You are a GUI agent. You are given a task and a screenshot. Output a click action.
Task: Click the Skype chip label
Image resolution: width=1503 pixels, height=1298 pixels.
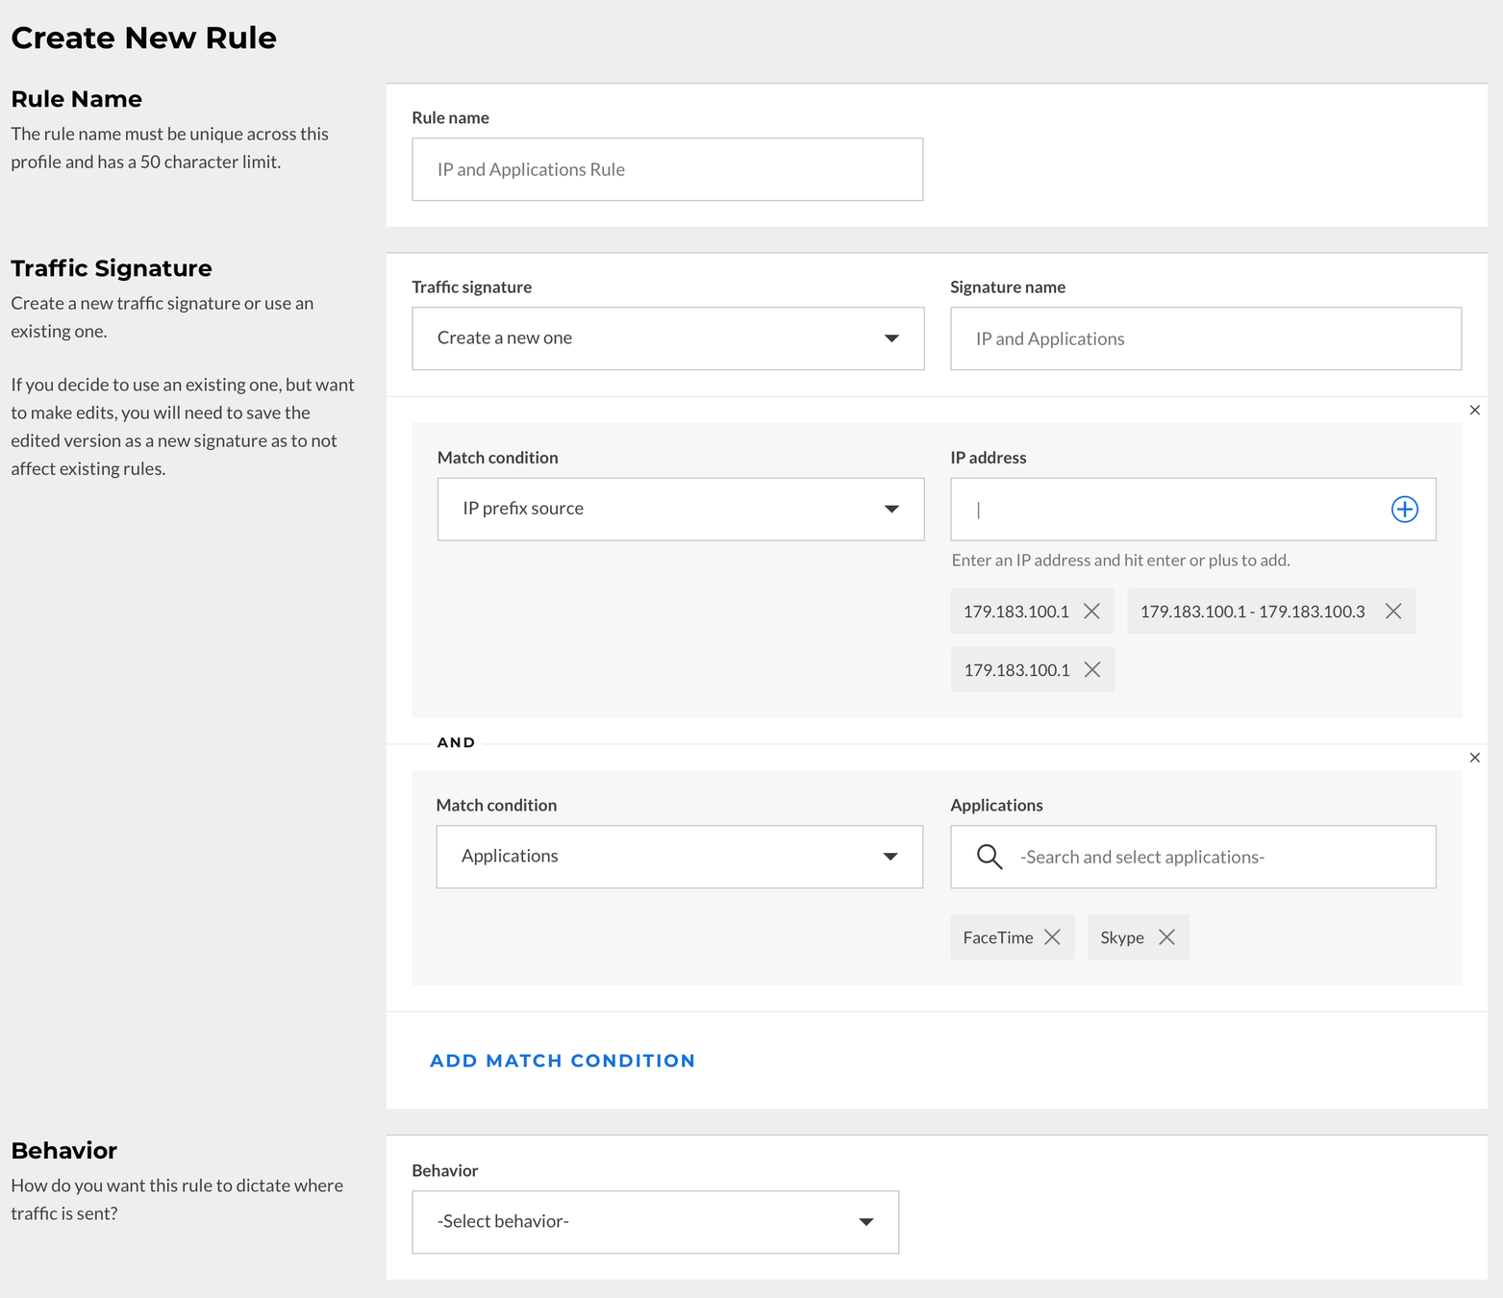(x=1121, y=937)
